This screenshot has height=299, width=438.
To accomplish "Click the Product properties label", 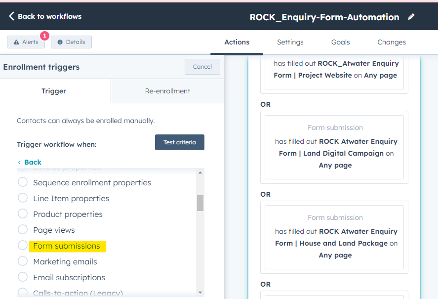I will click(68, 214).
